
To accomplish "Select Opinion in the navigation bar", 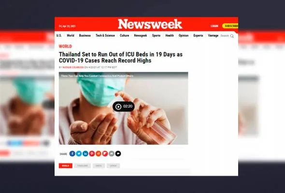I will pyautogui.click(x=184, y=35).
